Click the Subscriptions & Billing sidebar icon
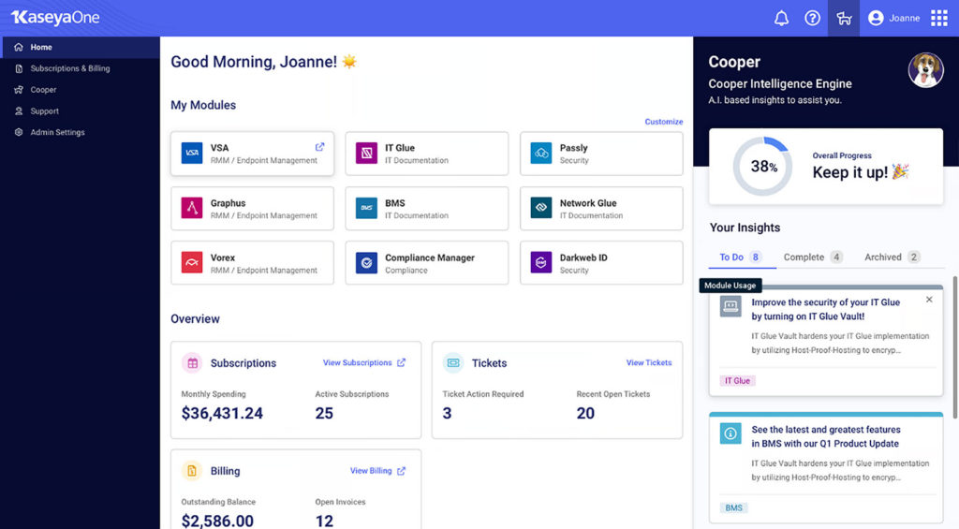Screen dimensions: 959x529 click(x=19, y=68)
